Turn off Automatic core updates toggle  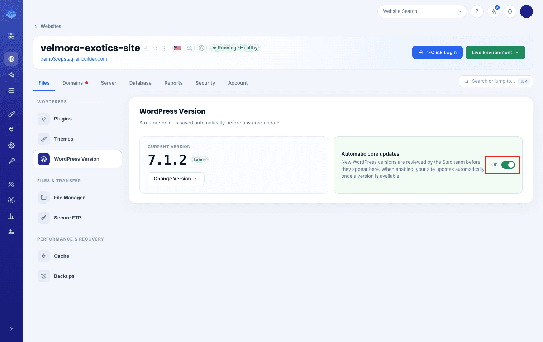coord(508,165)
